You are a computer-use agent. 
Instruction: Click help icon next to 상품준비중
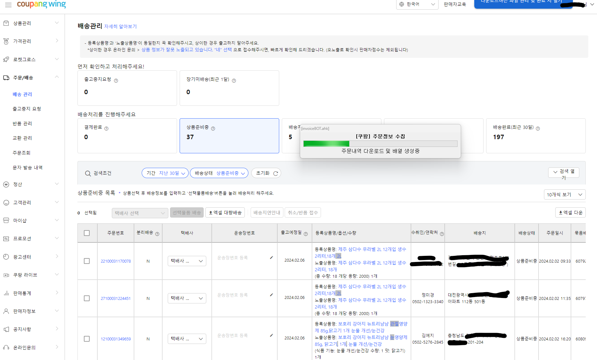213,129
